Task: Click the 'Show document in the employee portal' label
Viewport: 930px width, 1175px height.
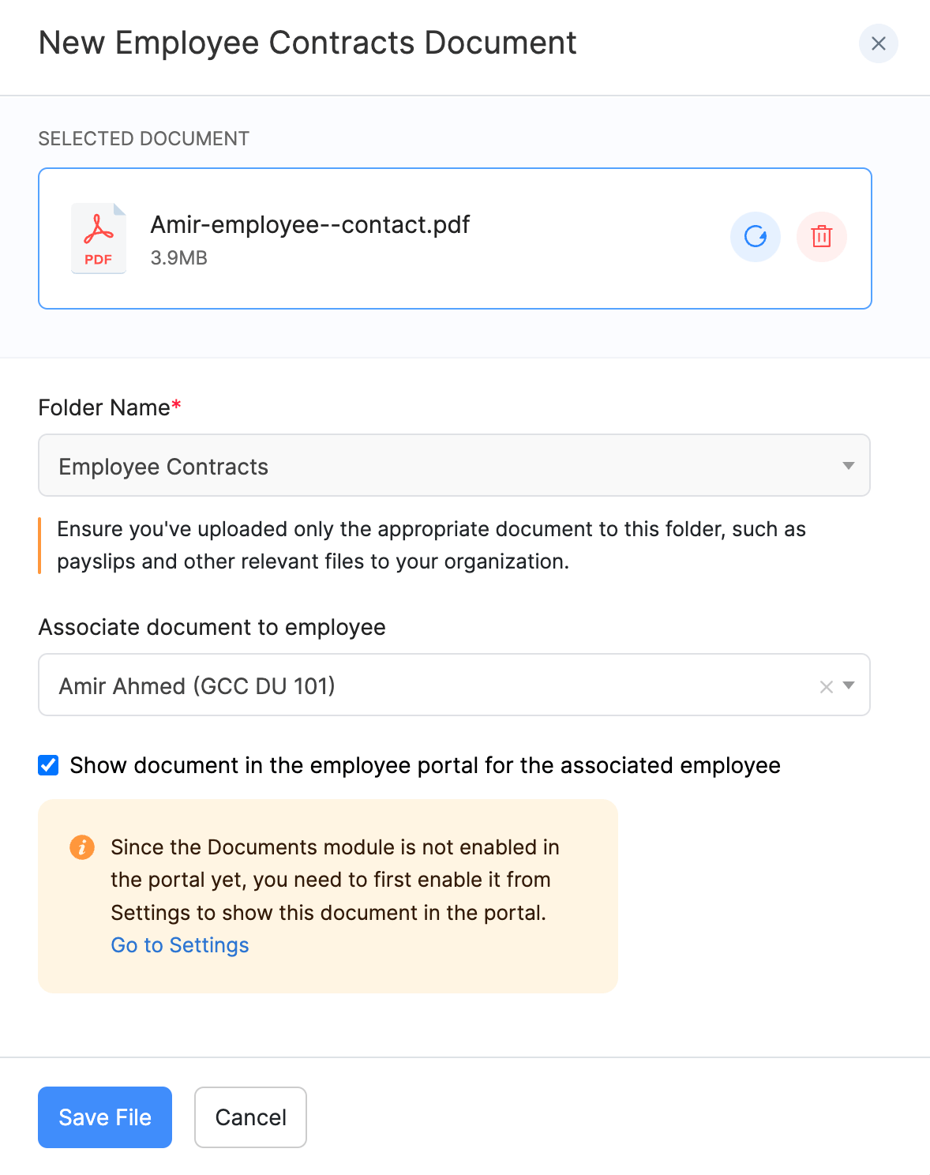Action: coord(425,765)
